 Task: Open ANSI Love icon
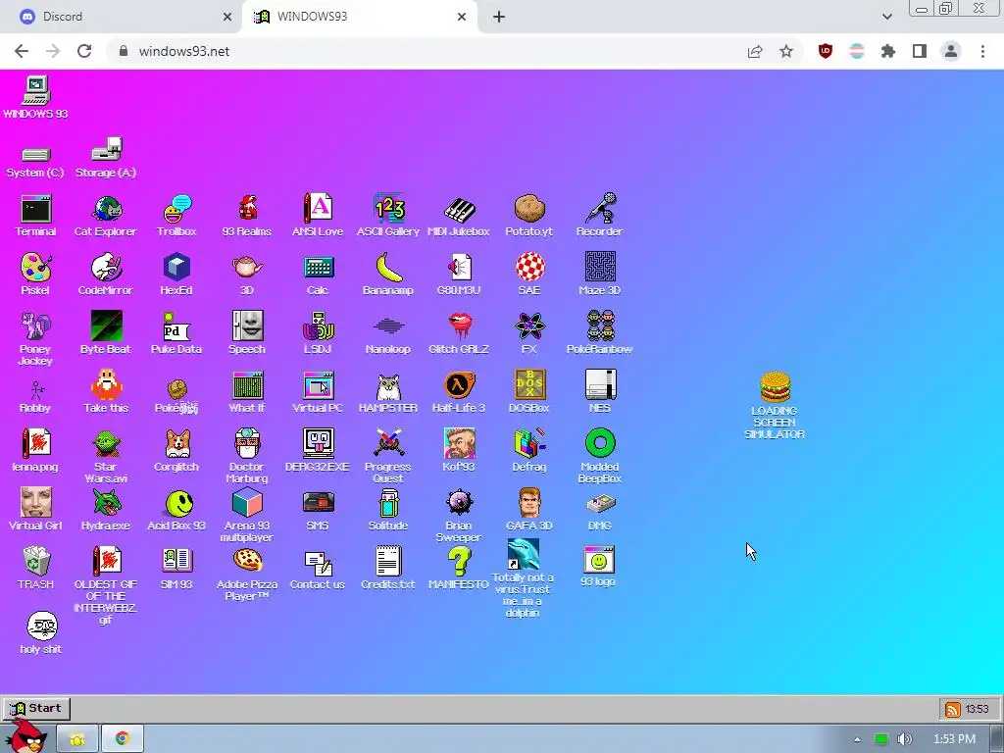click(318, 215)
